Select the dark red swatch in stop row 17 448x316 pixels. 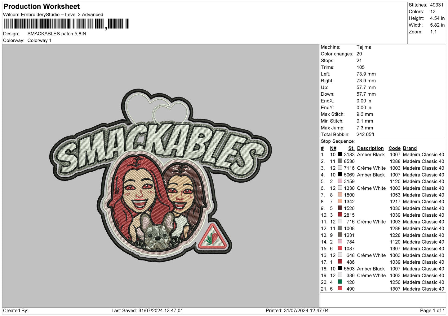point(340,262)
